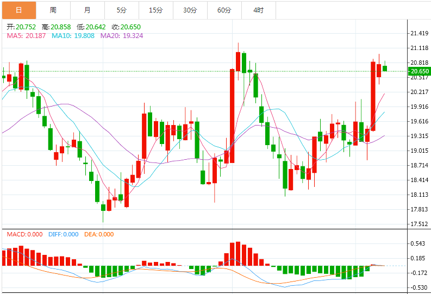Viewport: 431px width, 294px height.
Task: Click the DEA: 0.000 label
Action: [99, 234]
